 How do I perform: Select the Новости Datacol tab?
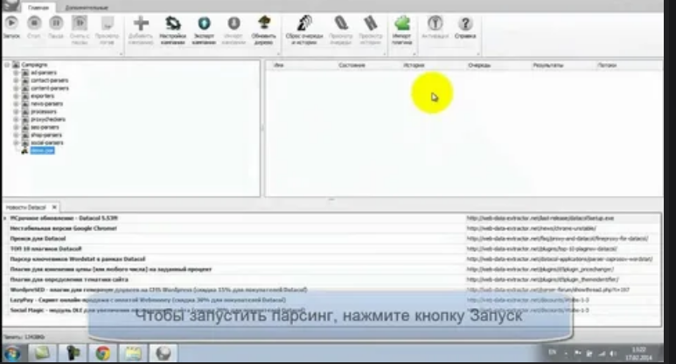(x=26, y=207)
